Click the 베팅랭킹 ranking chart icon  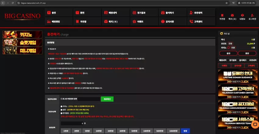49,22
